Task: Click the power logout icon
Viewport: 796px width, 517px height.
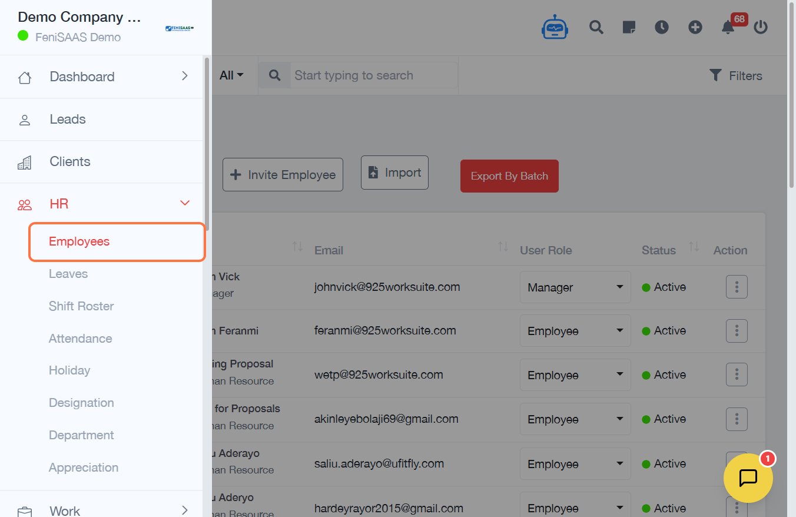Action: [x=761, y=27]
